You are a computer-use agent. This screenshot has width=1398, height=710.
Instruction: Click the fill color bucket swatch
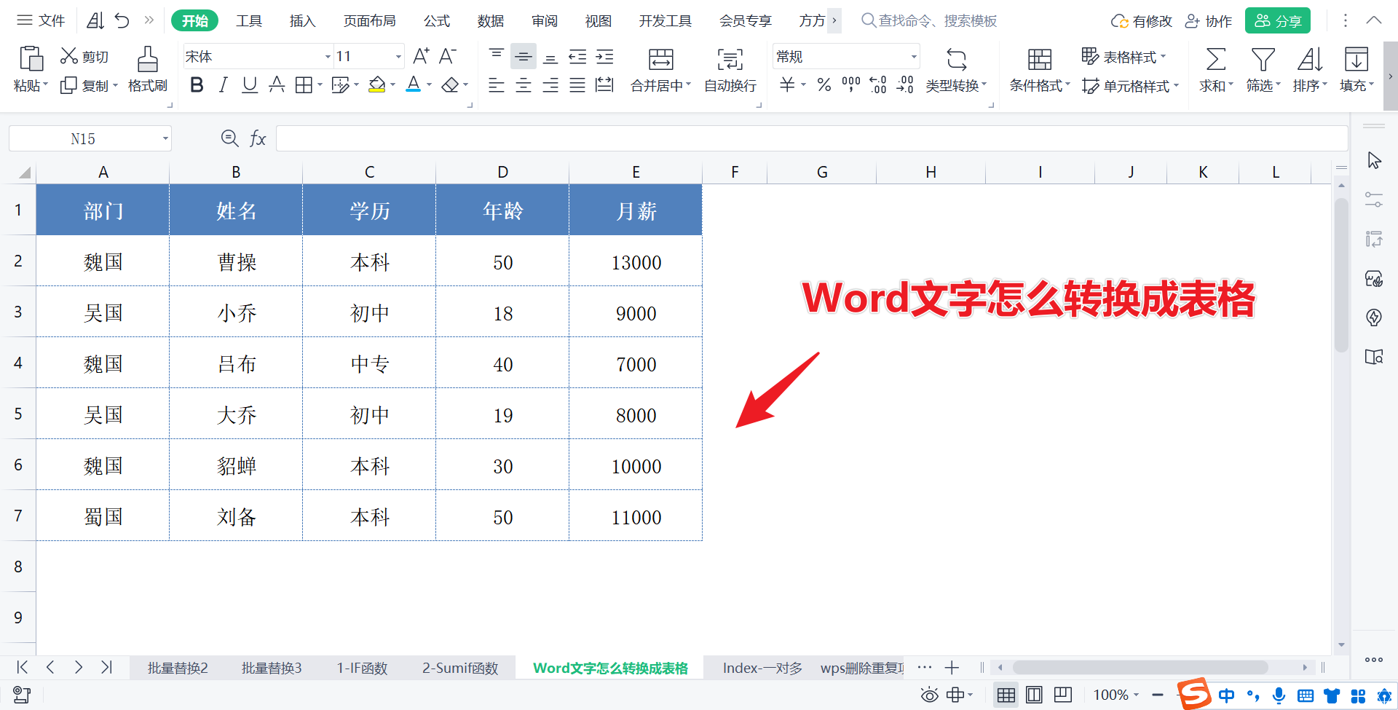pyautogui.click(x=376, y=85)
